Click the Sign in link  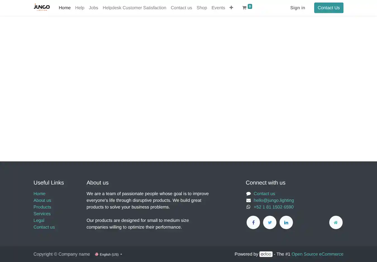tap(297, 8)
